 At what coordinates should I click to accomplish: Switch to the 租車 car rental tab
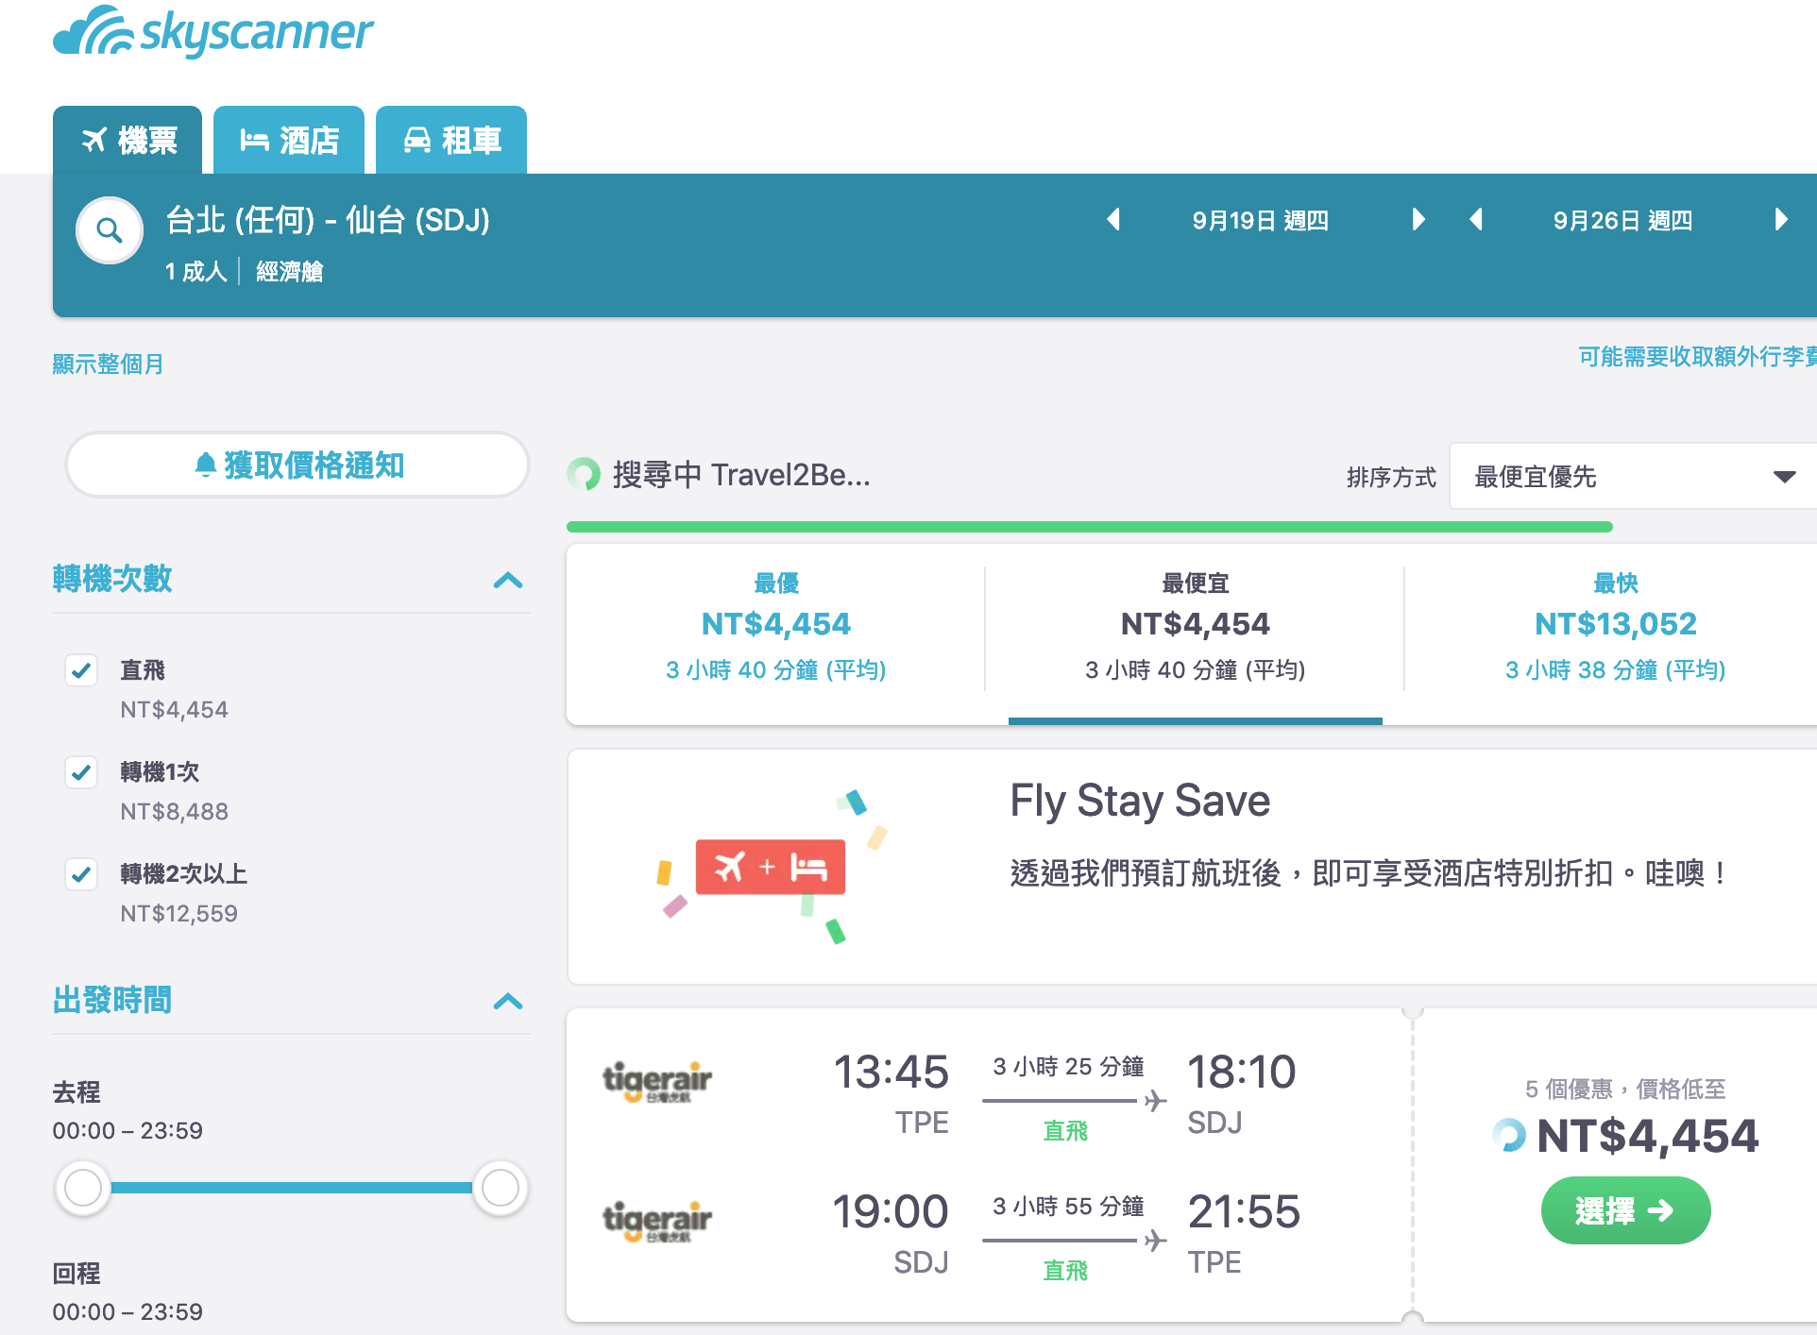(x=451, y=140)
